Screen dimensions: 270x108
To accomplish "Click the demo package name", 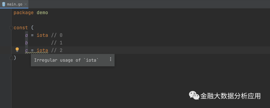I will 42,12.
